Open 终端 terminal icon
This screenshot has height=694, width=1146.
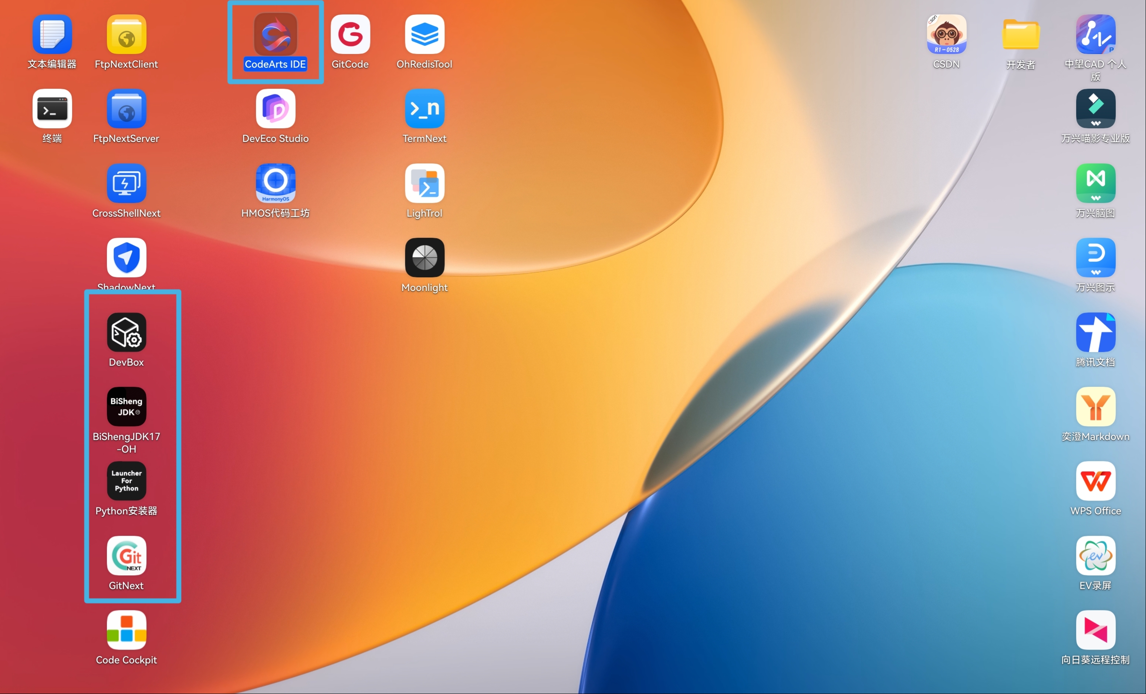click(x=52, y=109)
